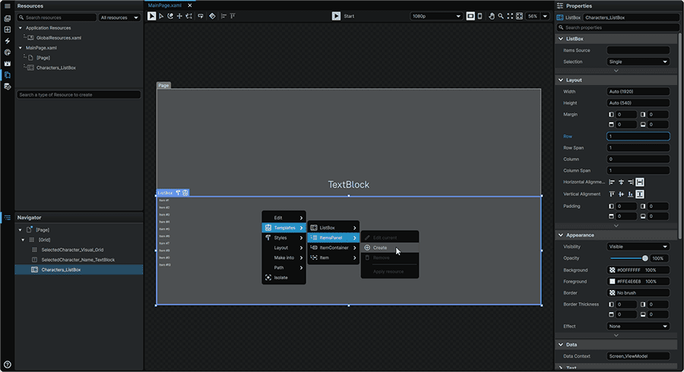Click the diamond-shaped toolbar icon
This screenshot has height=372, width=684.
point(212,16)
